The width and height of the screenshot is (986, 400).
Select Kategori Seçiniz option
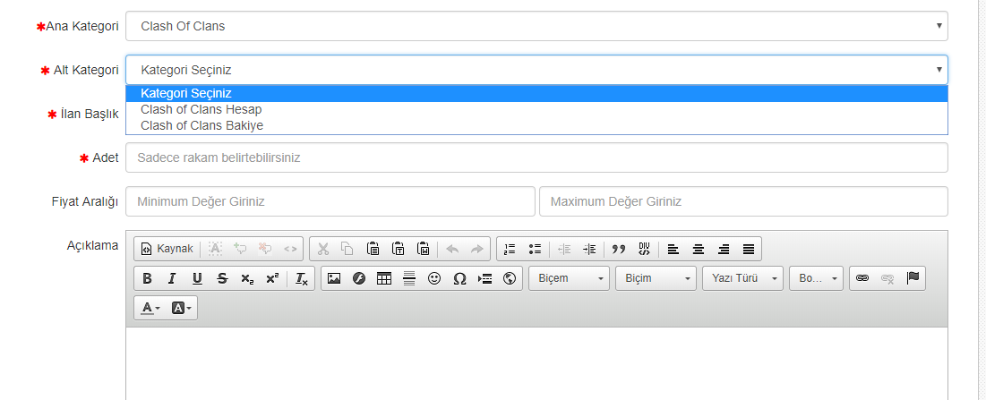pyautogui.click(x=536, y=94)
